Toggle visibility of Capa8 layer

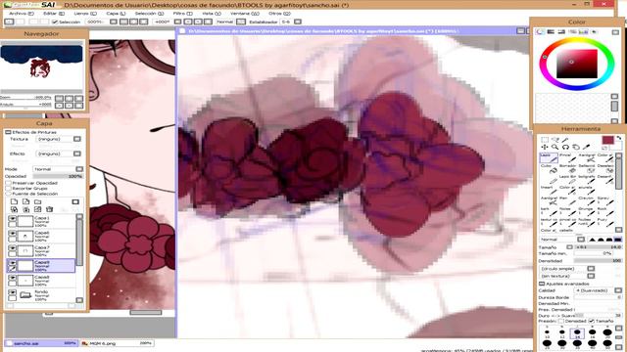[x=13, y=278]
